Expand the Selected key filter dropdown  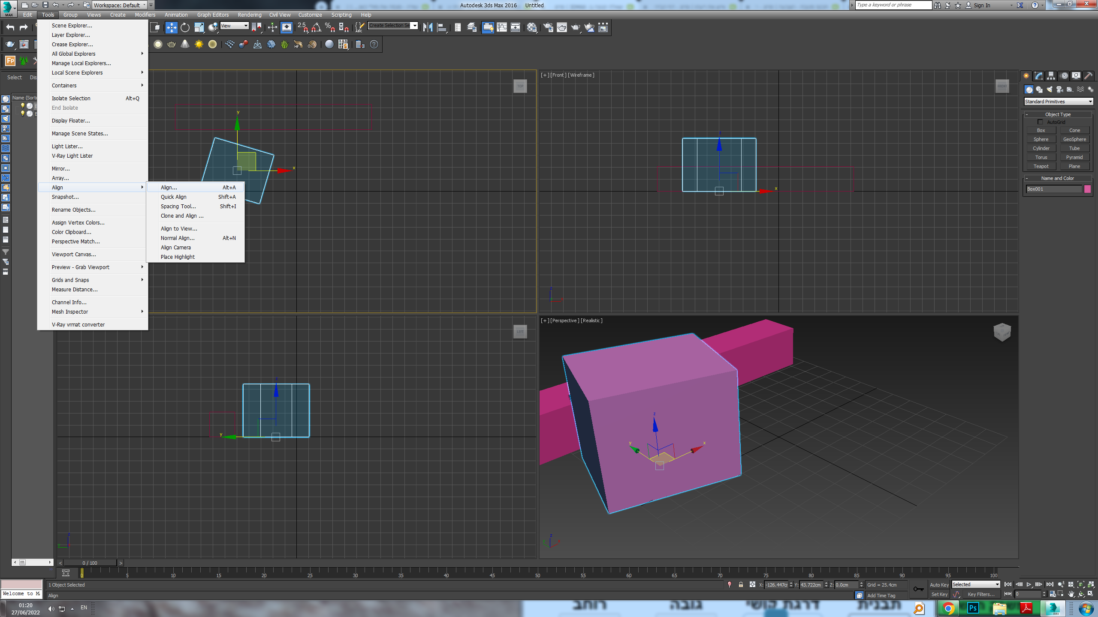coord(976,584)
